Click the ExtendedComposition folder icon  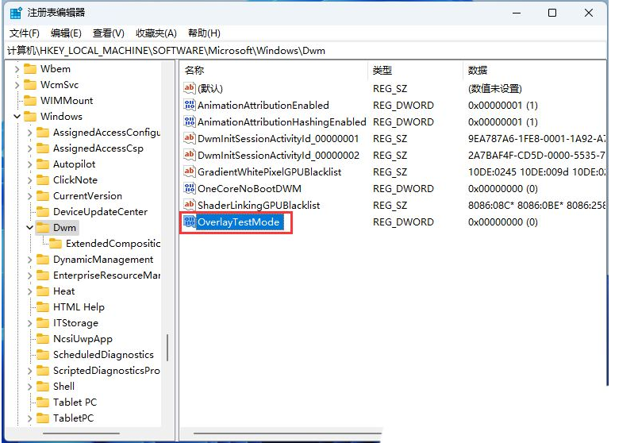(x=56, y=243)
